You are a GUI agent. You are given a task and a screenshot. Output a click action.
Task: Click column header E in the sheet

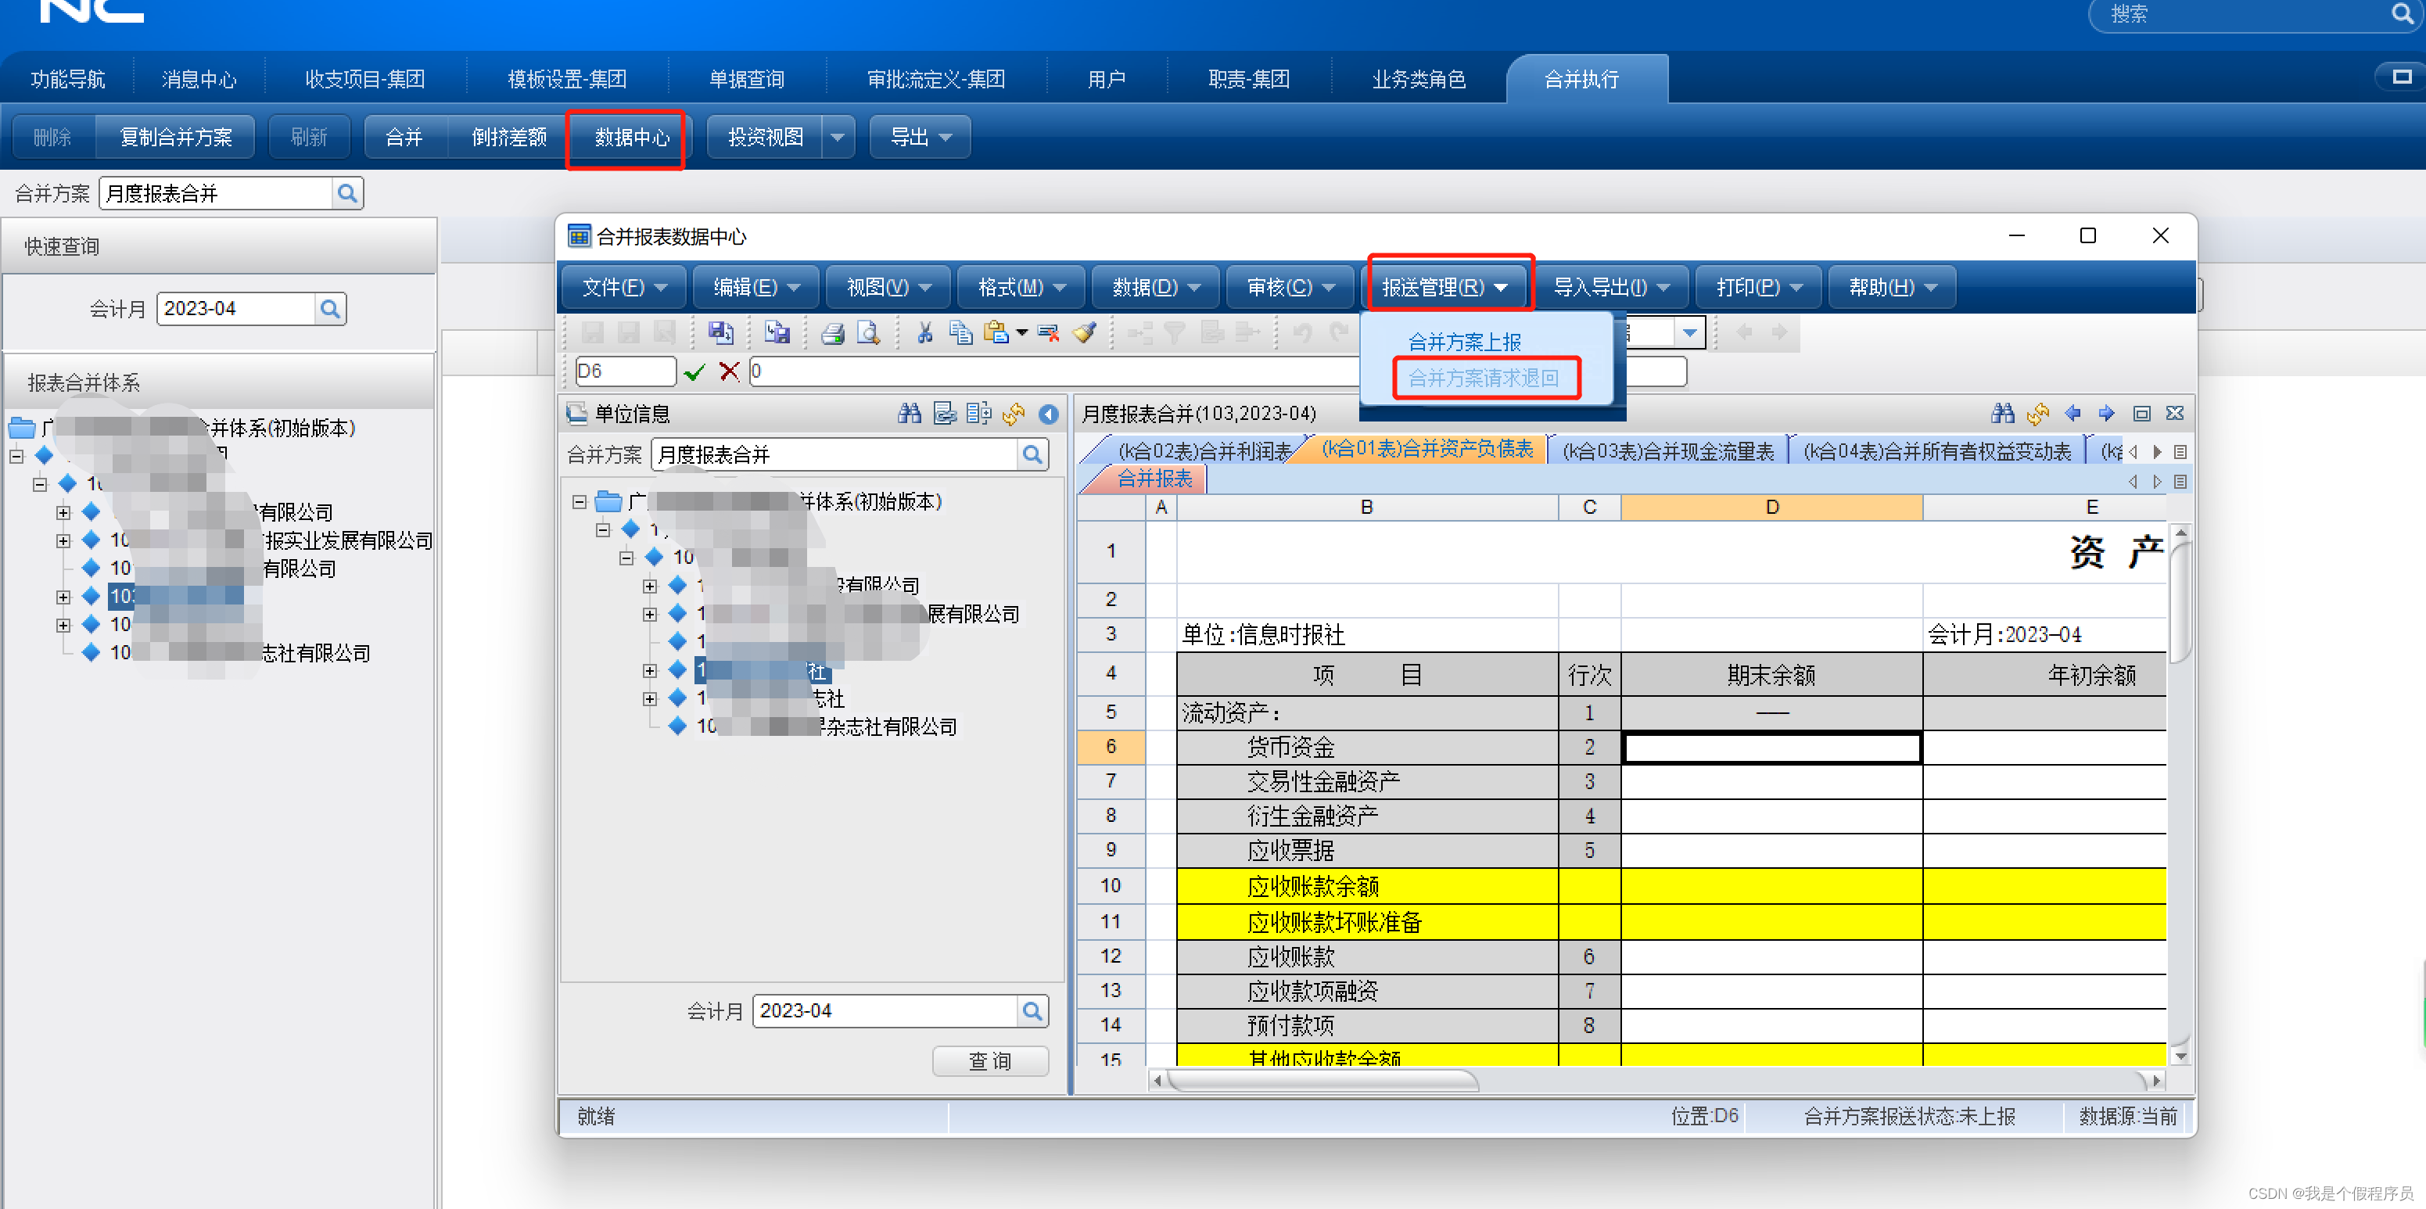2044,508
